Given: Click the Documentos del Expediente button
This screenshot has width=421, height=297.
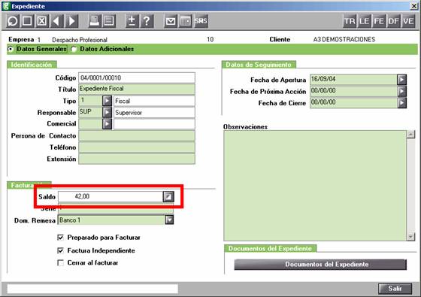Looking at the screenshot, I should [x=320, y=264].
